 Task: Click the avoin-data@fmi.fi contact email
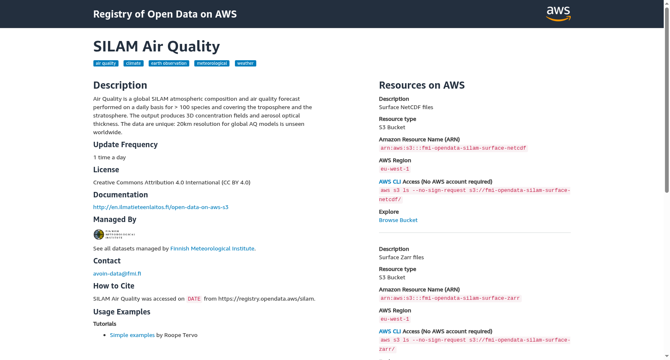117,273
